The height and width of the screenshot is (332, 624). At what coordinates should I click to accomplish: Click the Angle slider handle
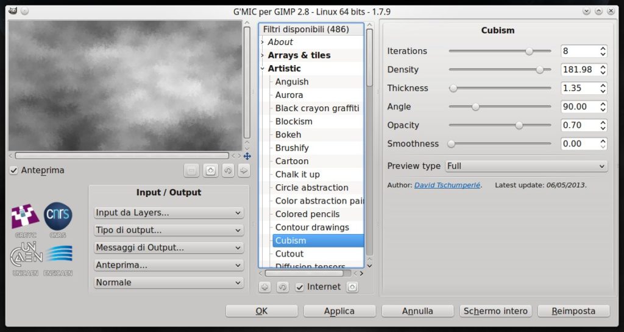click(475, 107)
